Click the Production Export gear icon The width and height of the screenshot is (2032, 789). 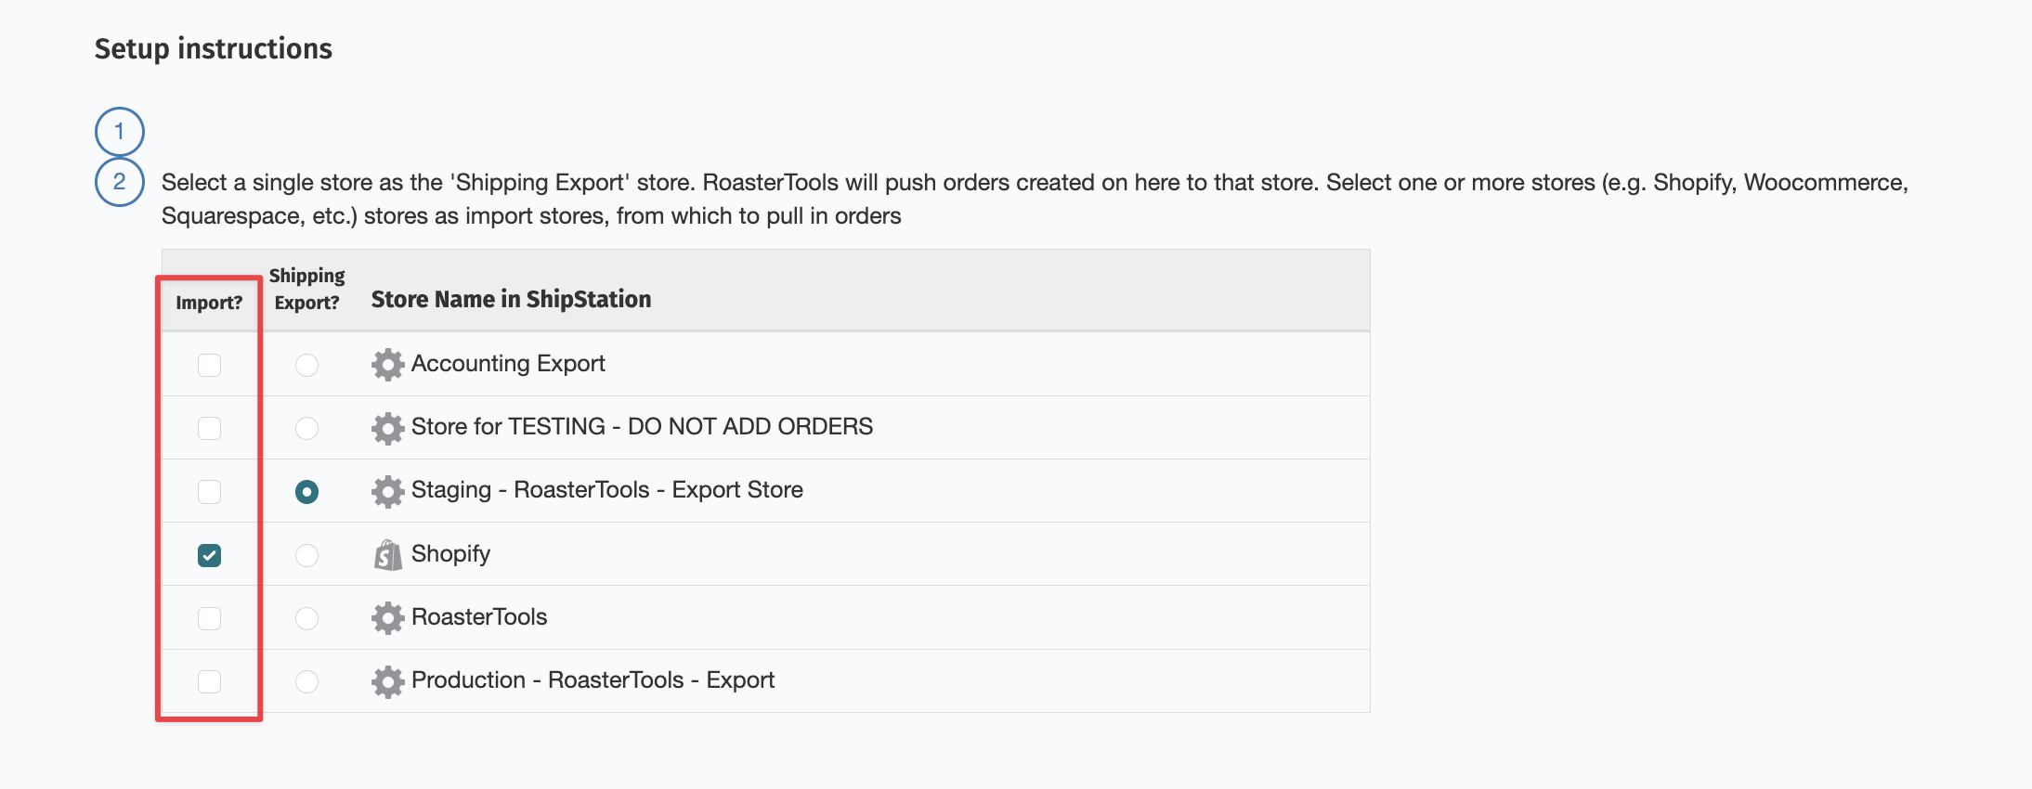click(387, 681)
